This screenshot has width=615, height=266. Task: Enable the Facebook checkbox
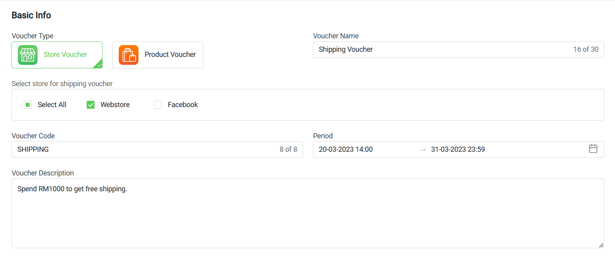[158, 105]
